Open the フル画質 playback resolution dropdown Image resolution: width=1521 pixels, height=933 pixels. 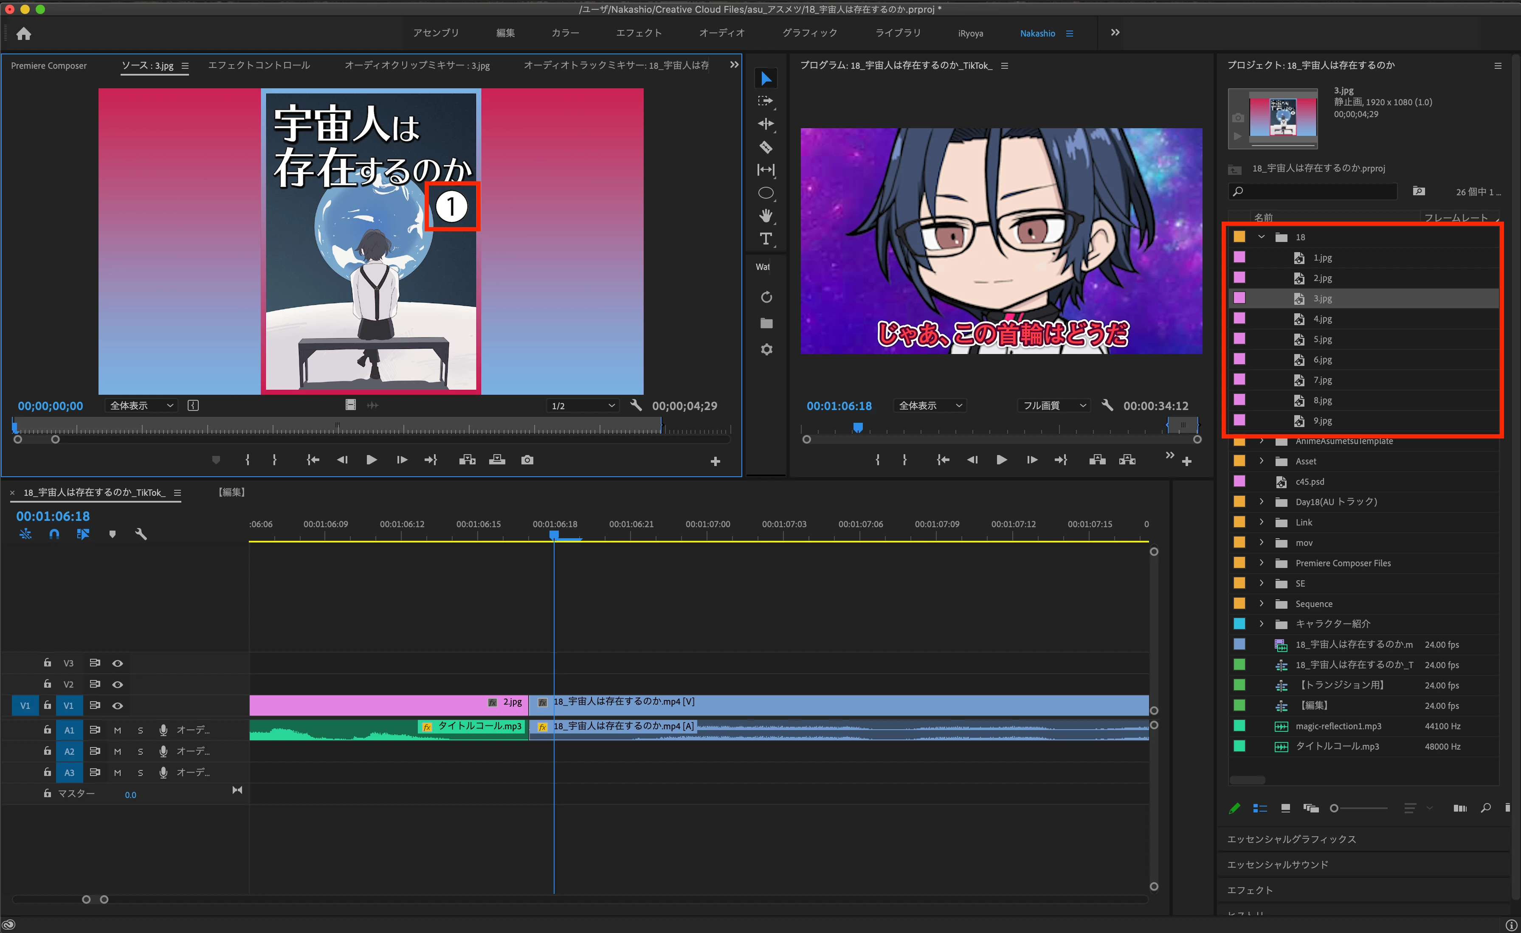click(x=1053, y=405)
